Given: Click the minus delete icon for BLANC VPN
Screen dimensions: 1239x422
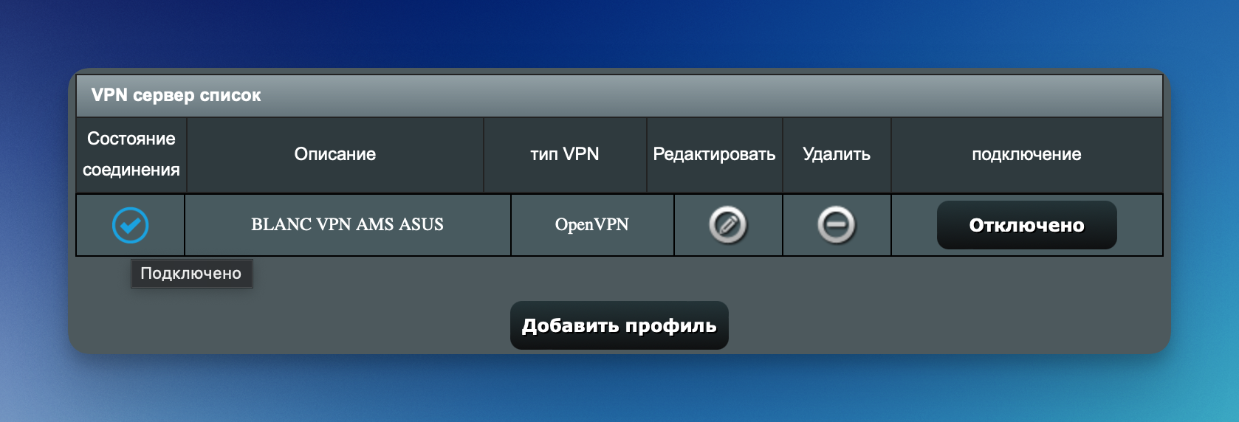Looking at the screenshot, I should [x=836, y=225].
